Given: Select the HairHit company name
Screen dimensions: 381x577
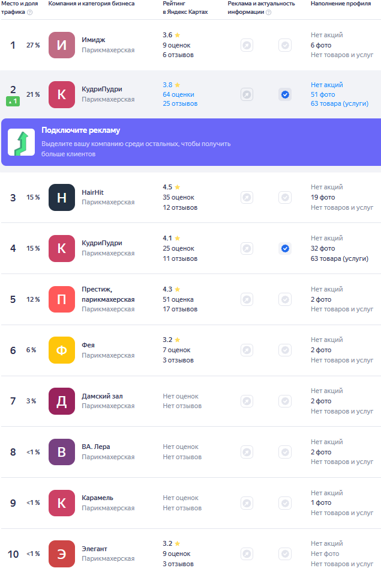Looking at the screenshot, I should (x=92, y=192).
